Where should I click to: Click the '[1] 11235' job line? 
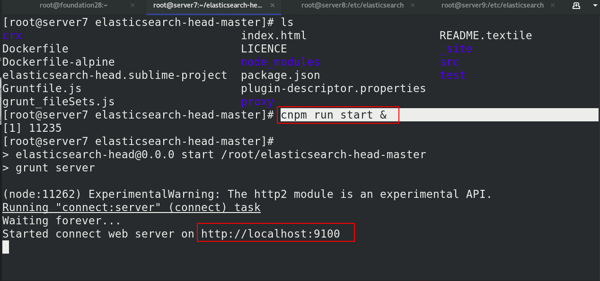tap(32, 128)
